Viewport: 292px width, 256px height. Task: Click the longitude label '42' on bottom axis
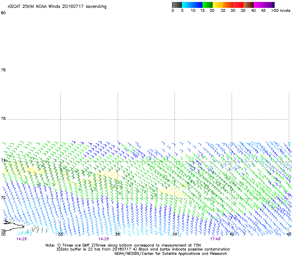coord(232,234)
